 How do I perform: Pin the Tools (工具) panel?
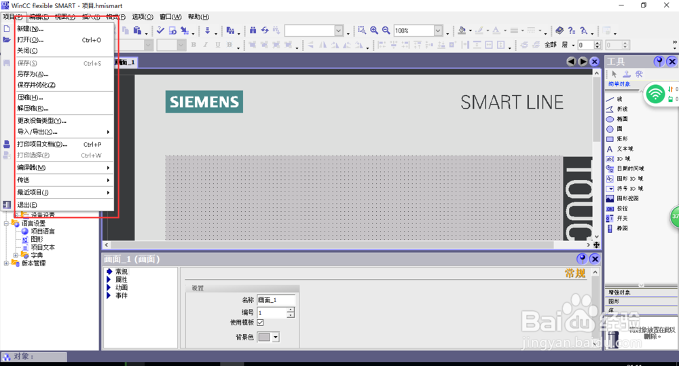pos(659,62)
